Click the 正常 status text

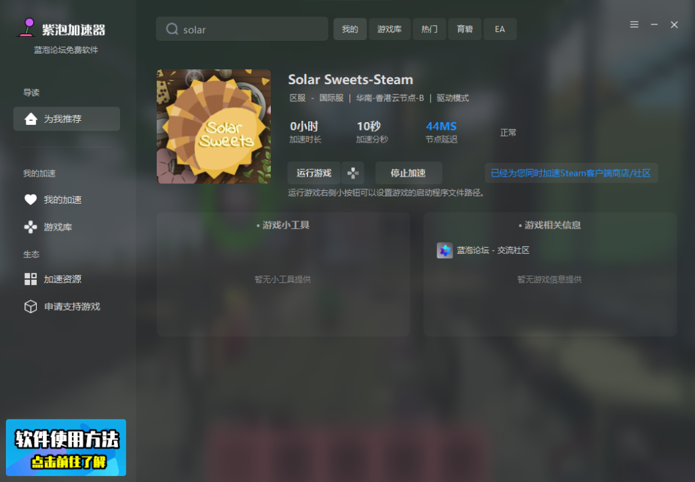point(508,132)
